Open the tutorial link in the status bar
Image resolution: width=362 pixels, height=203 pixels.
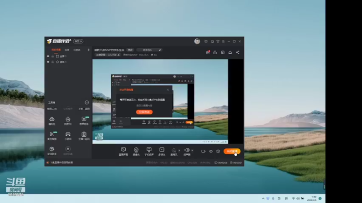coord(62,162)
